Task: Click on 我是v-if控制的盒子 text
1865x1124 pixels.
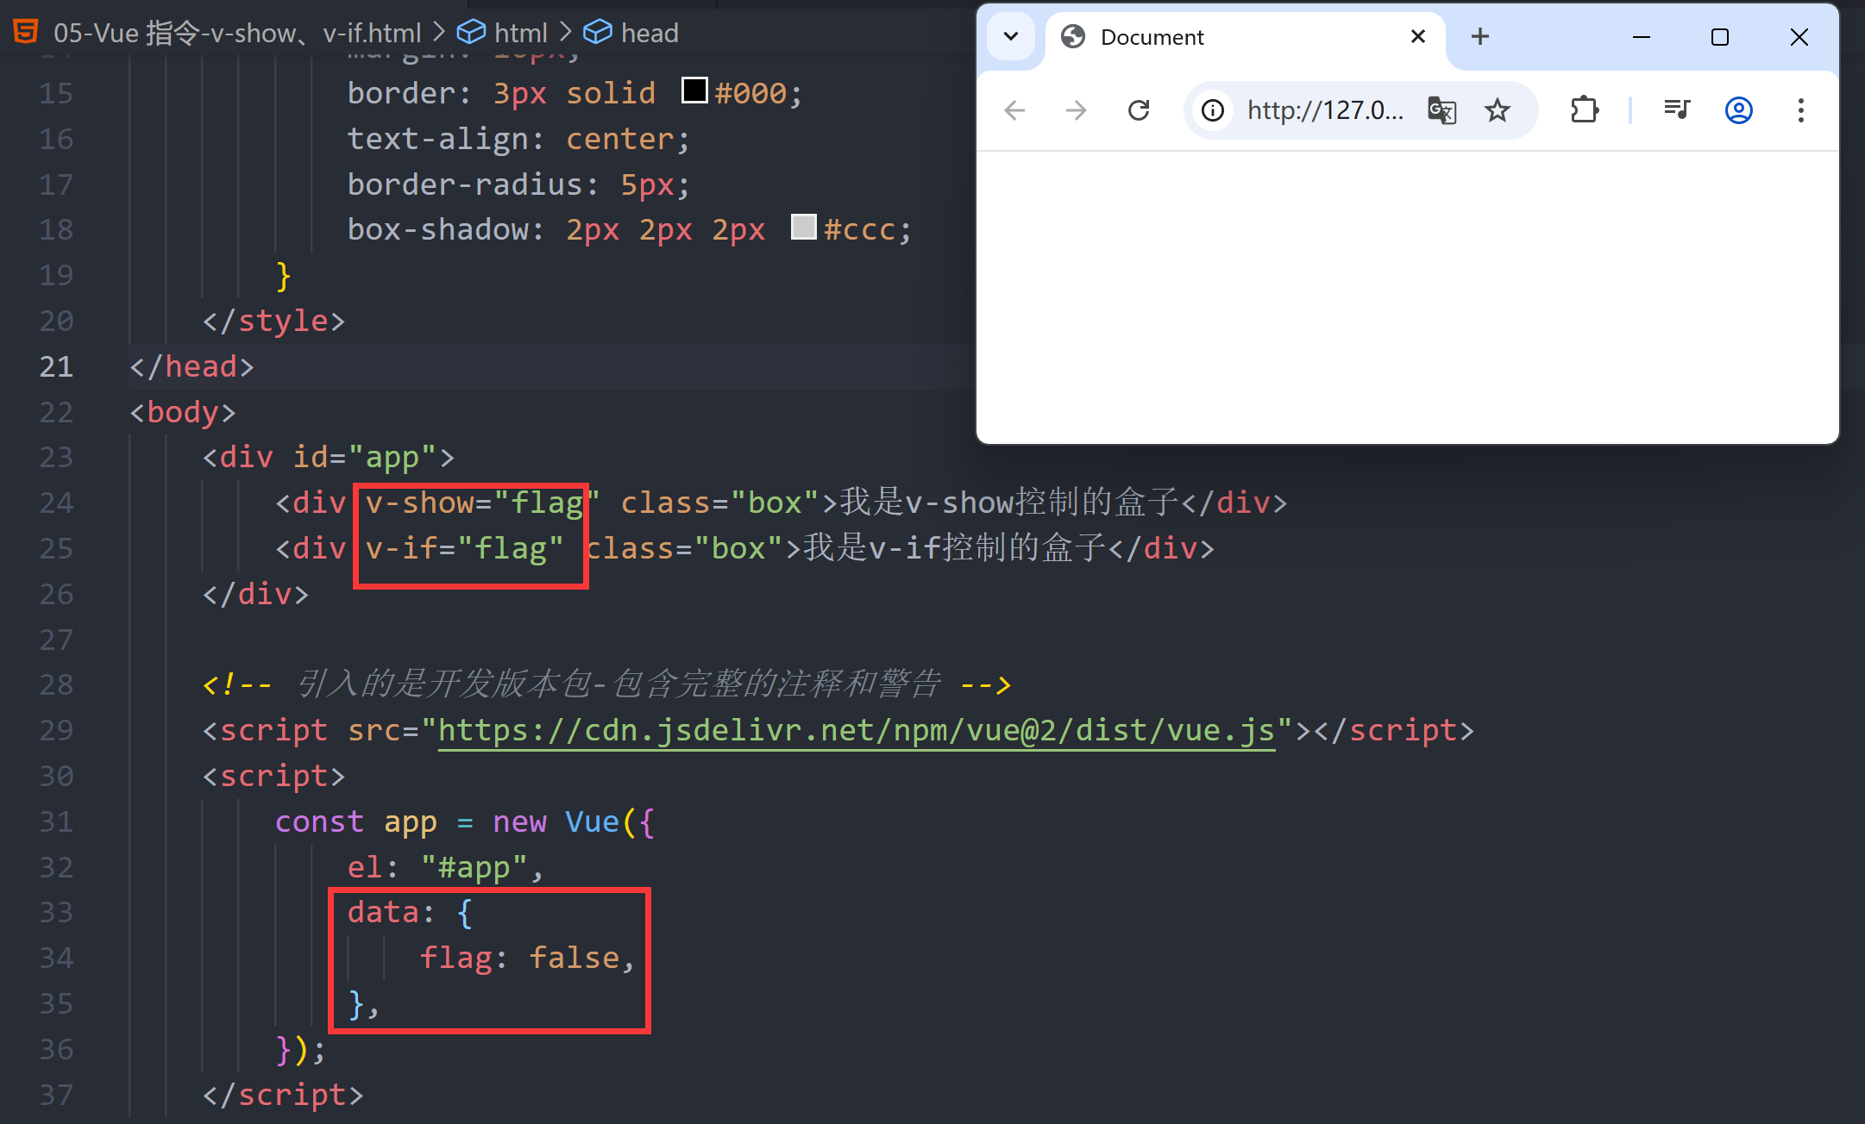Action: pyautogui.click(x=954, y=547)
